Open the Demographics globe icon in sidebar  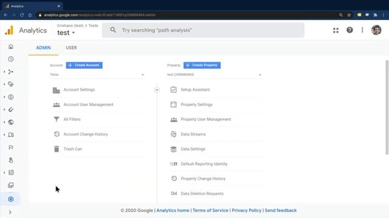11,122
